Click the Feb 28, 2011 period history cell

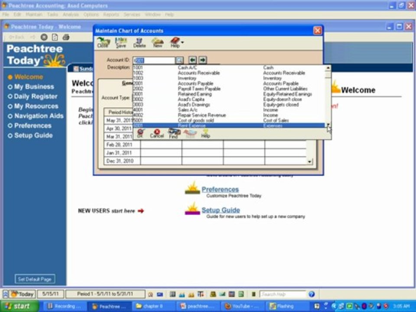coord(122,145)
